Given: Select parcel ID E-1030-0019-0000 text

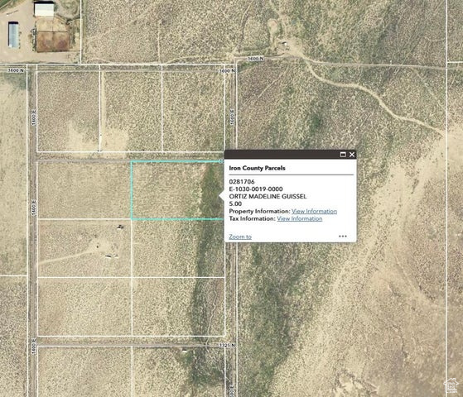Looking at the screenshot, I should click(x=256, y=189).
